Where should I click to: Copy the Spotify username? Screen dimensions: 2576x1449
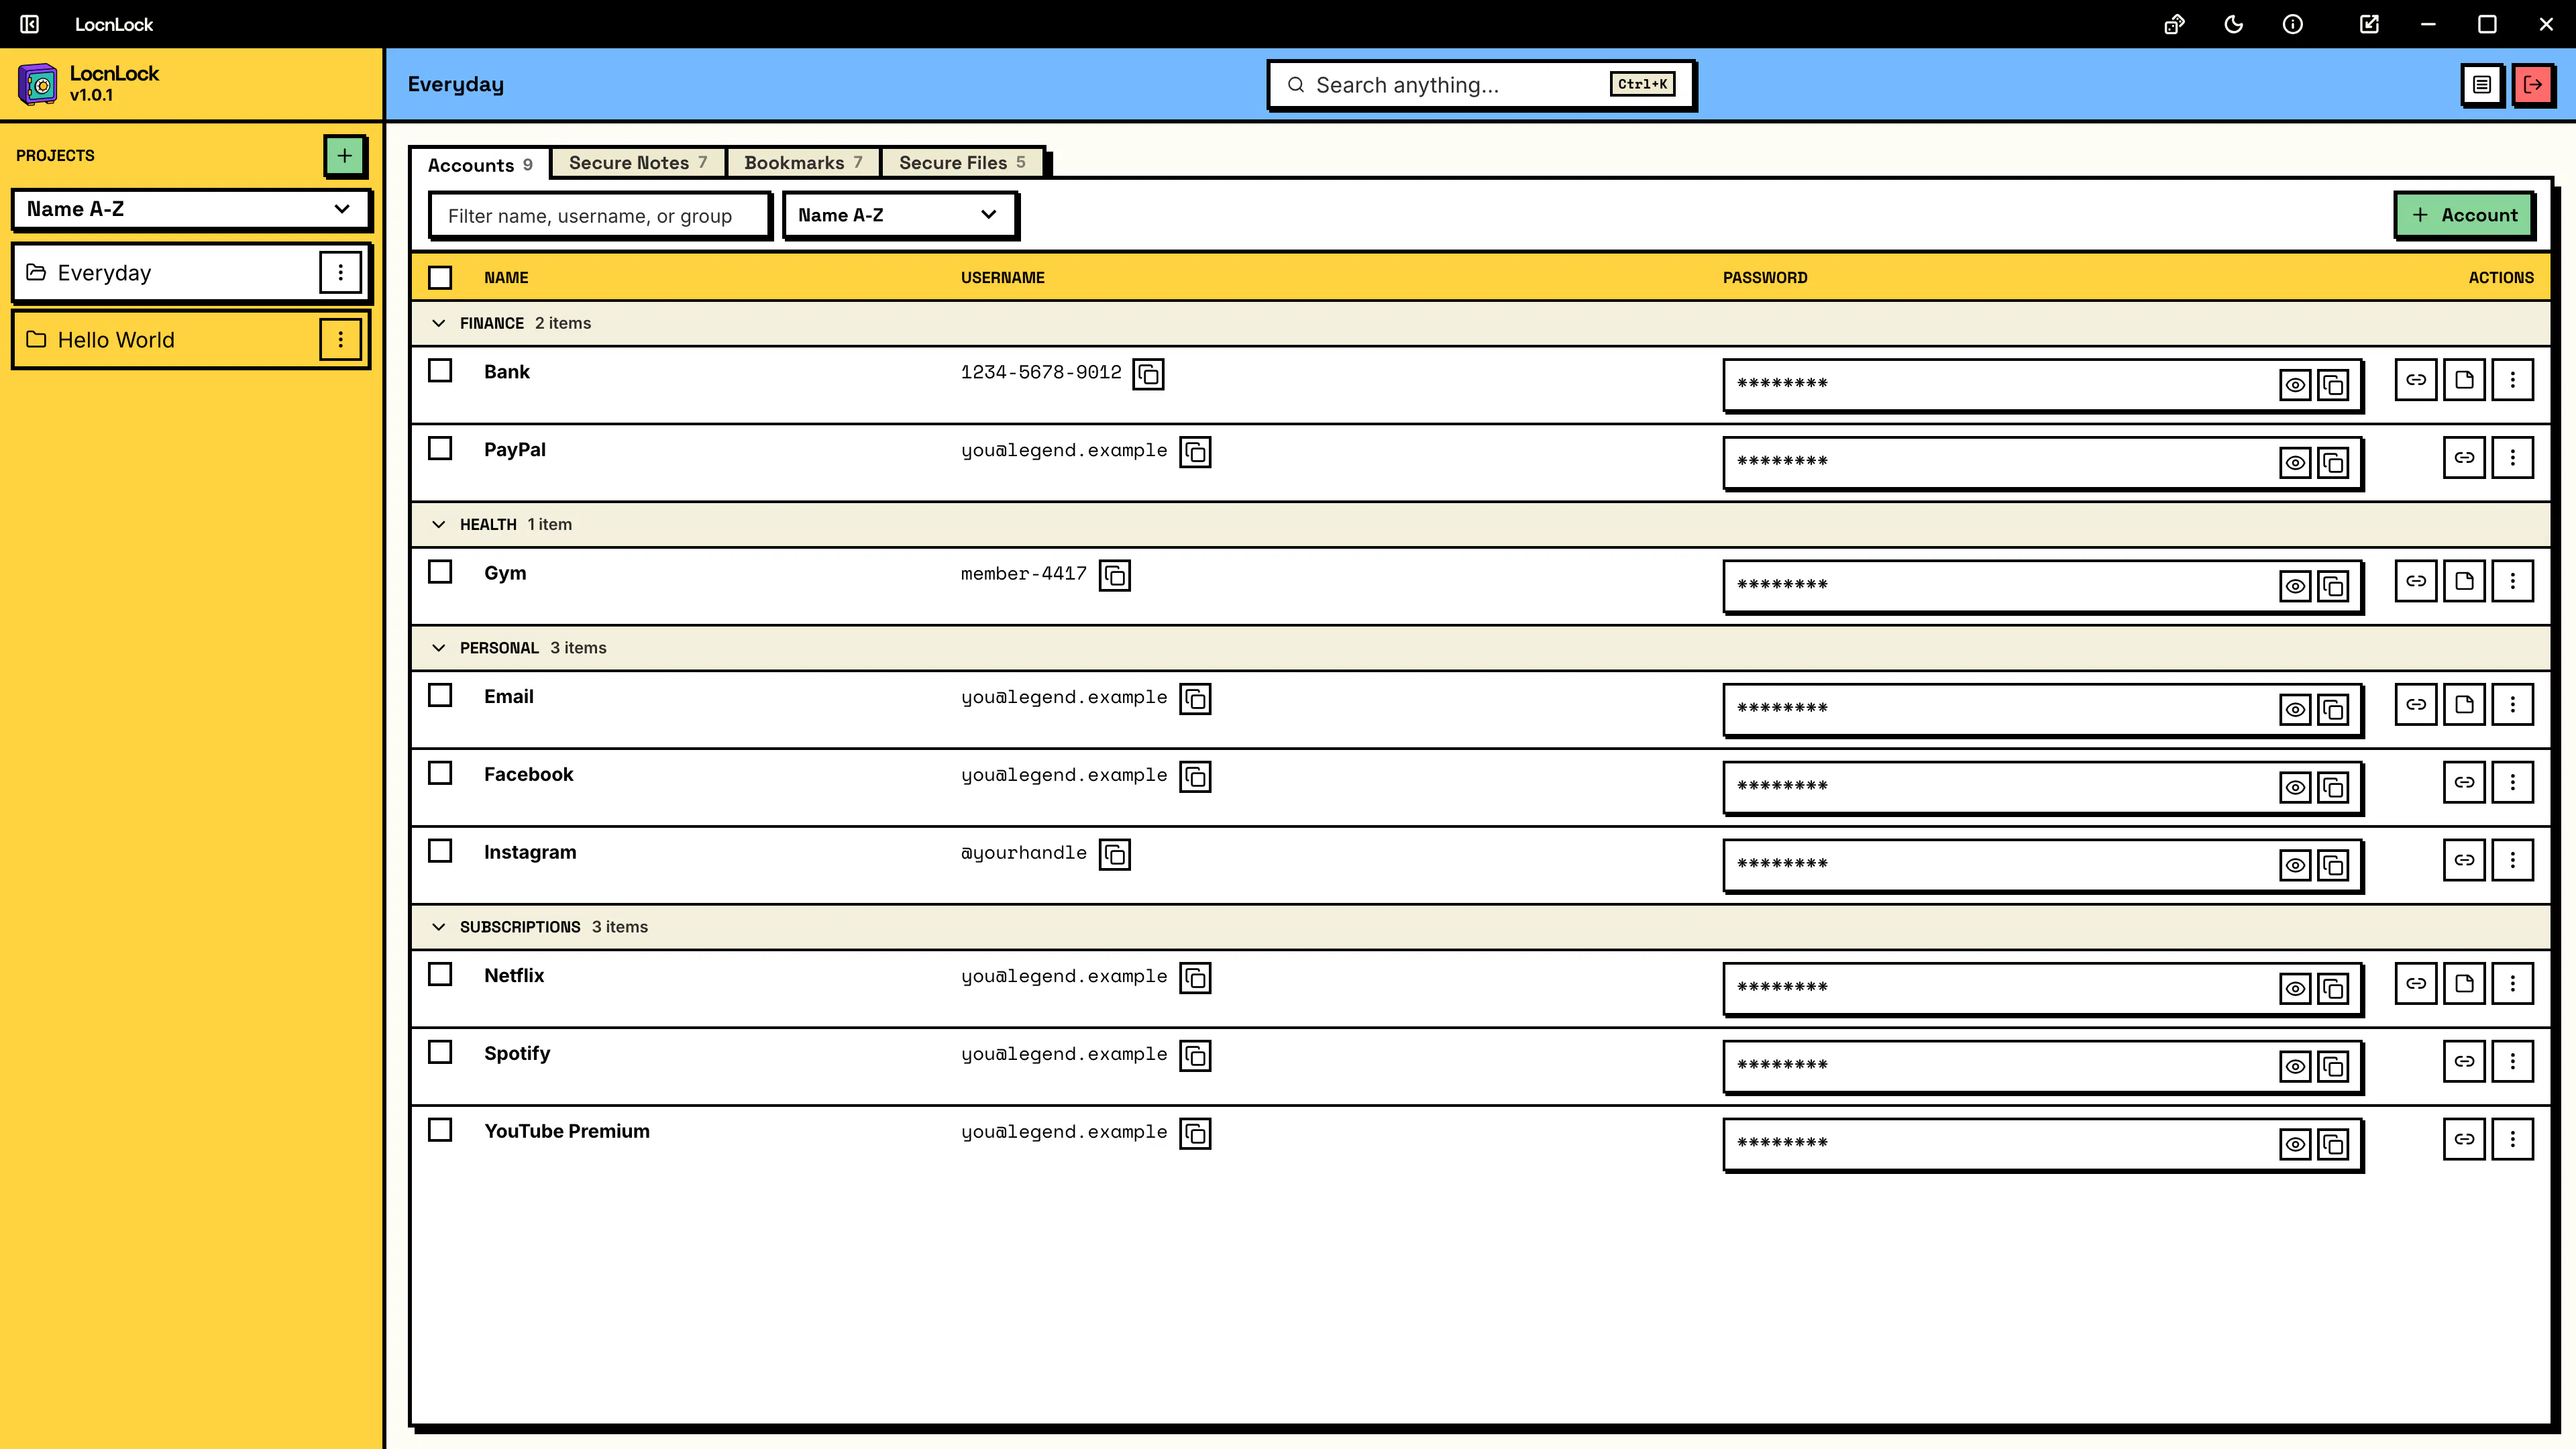1195,1056
